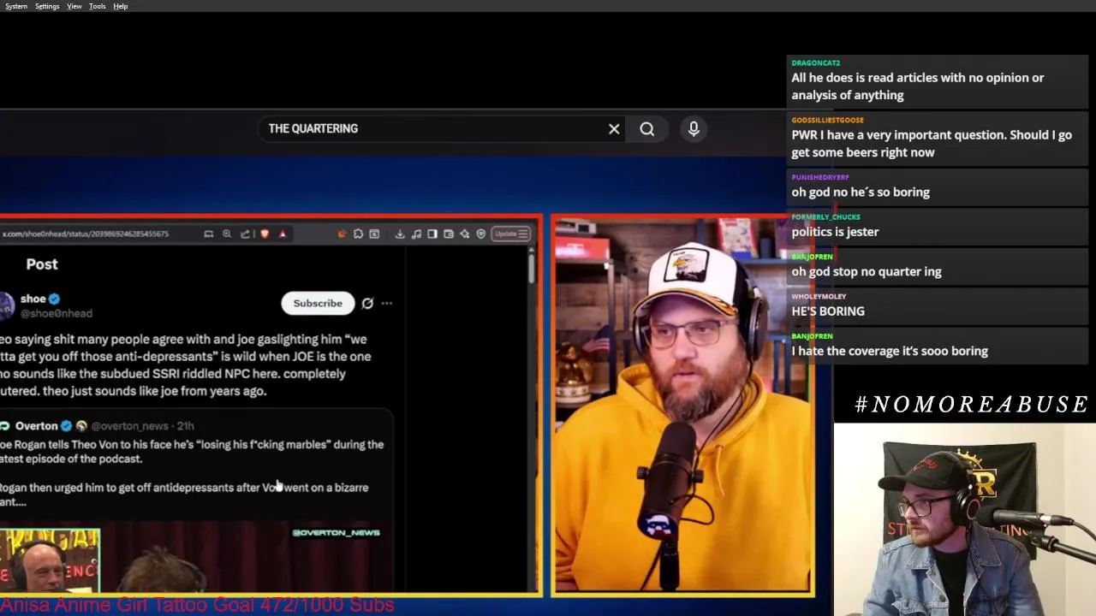Open the extensions puzzle icon

pos(358,234)
